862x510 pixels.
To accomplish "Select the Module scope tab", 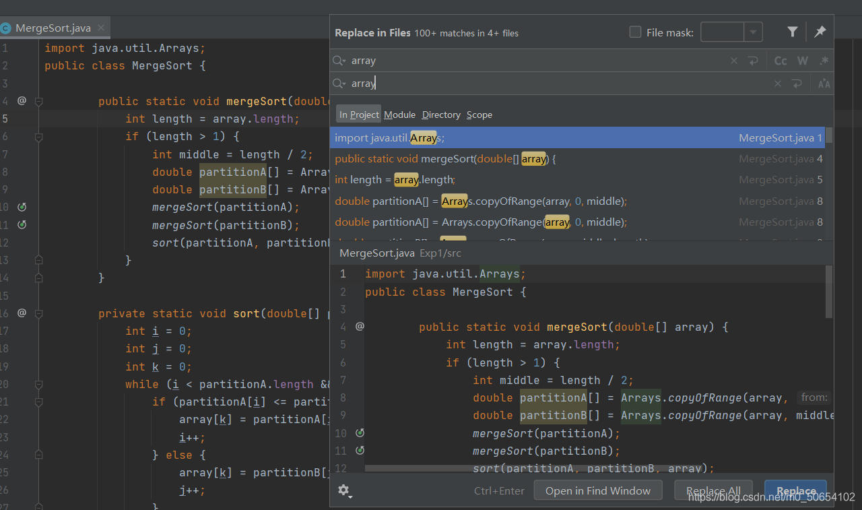I will pos(399,115).
